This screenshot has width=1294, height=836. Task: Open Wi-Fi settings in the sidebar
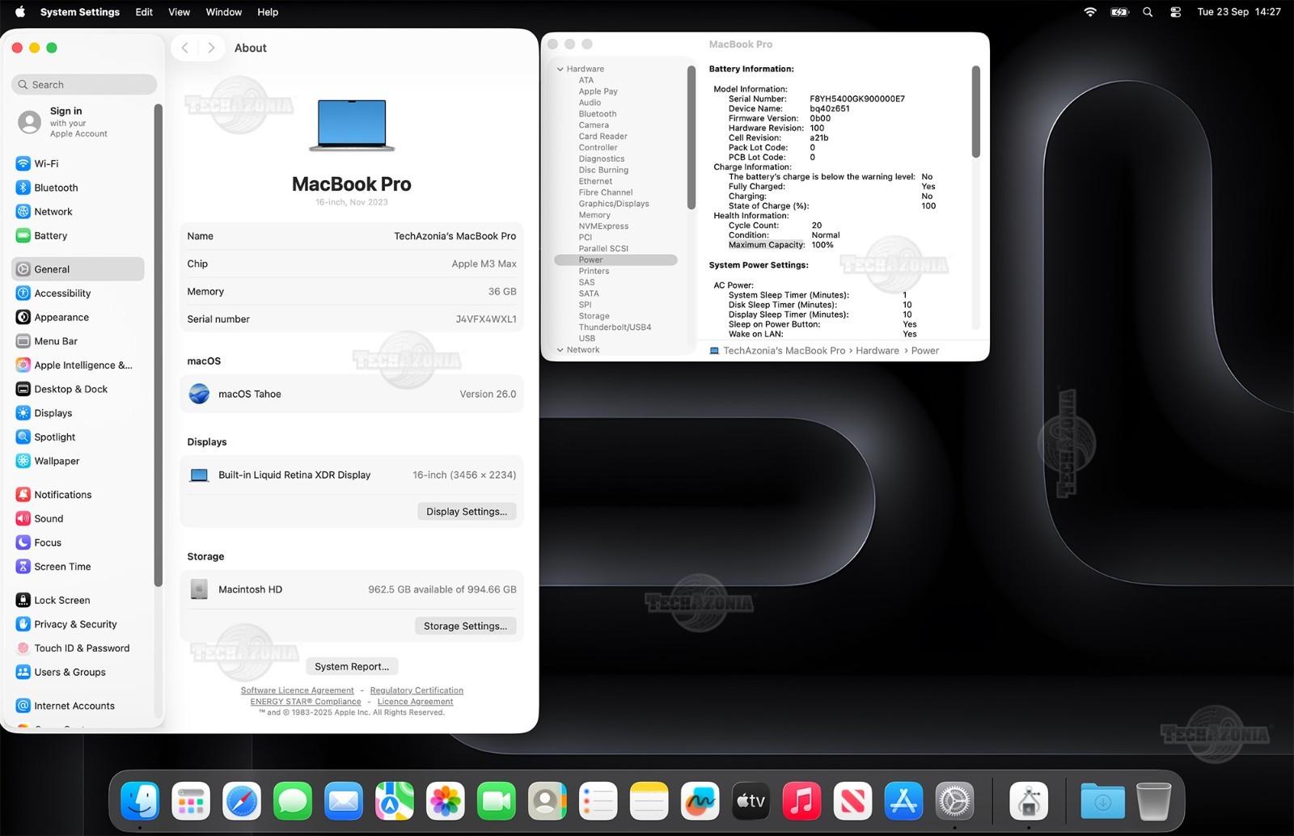(78, 163)
